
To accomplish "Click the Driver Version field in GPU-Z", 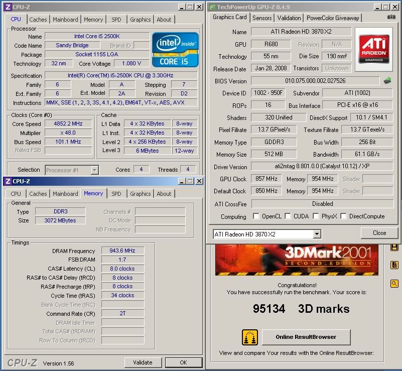I will [322, 166].
